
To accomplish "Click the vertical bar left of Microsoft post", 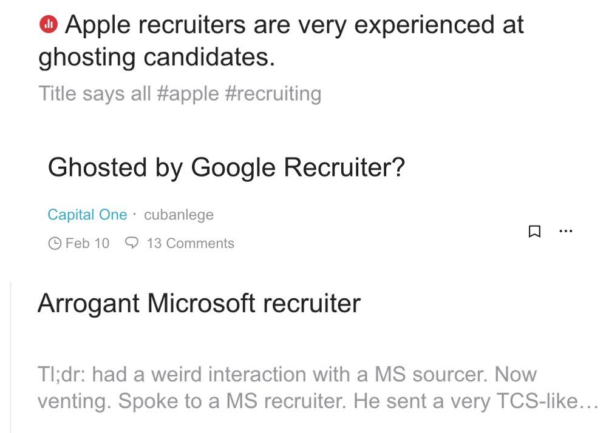I will [10, 352].
